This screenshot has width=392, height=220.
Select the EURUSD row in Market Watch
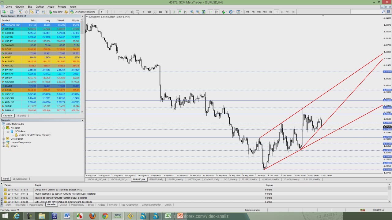pos(40,29)
